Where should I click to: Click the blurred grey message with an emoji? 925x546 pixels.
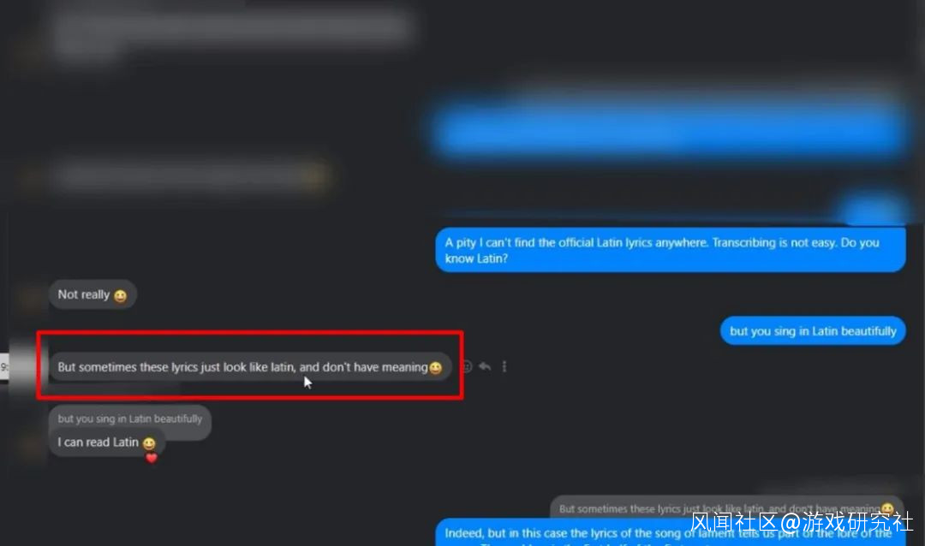tap(192, 175)
